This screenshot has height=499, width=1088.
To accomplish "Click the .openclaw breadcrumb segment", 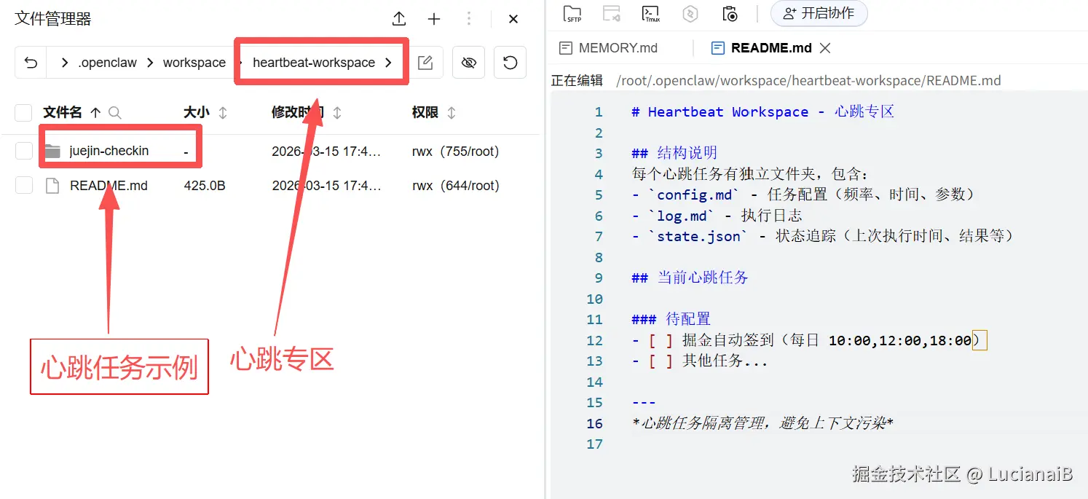I will point(108,63).
